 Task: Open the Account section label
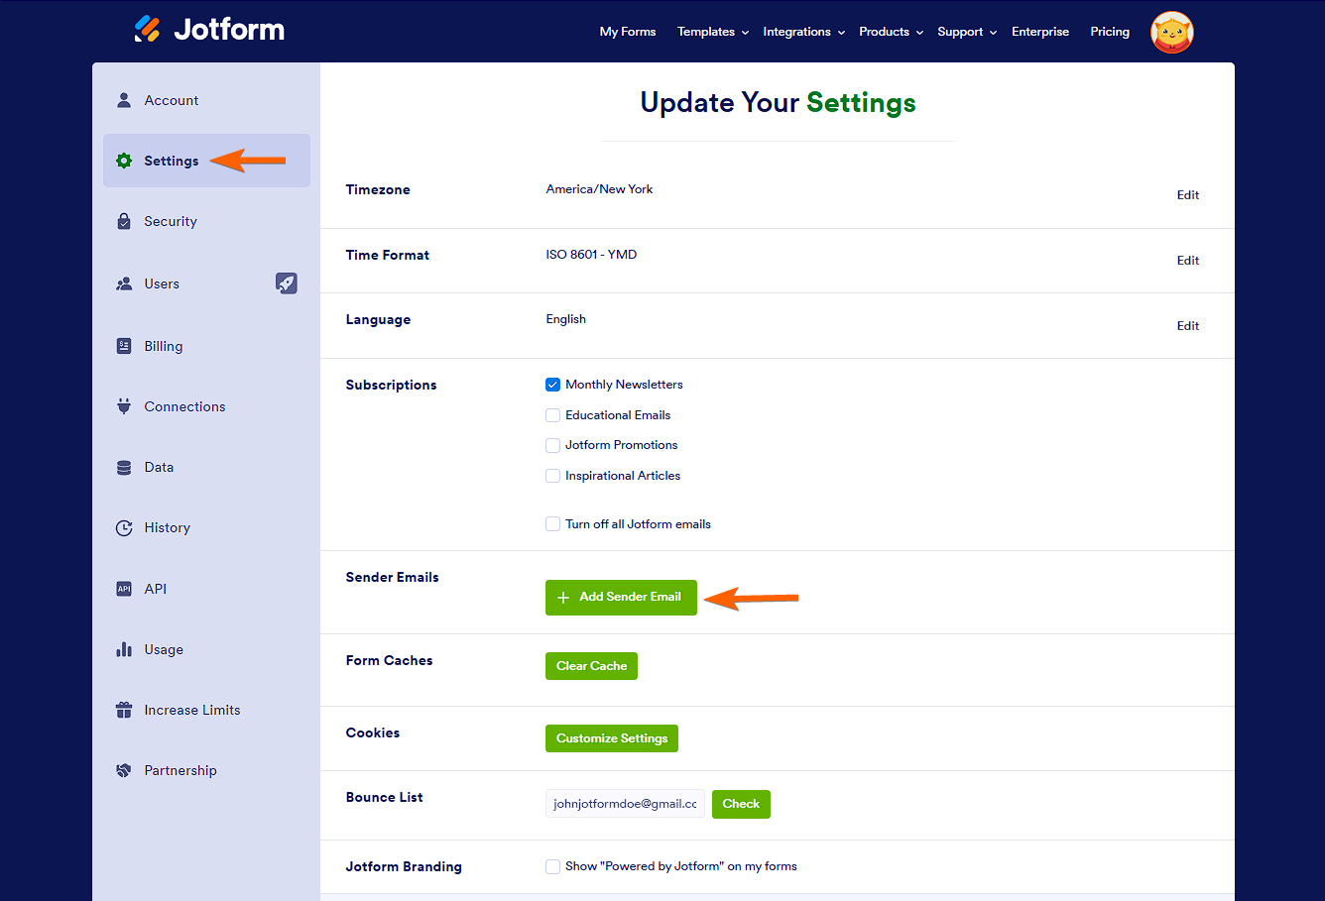point(172,100)
